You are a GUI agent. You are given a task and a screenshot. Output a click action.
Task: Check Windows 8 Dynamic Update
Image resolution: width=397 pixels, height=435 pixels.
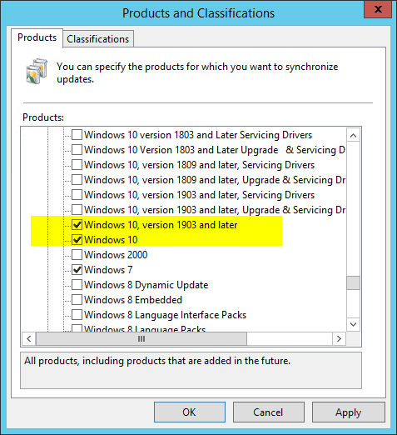point(77,285)
